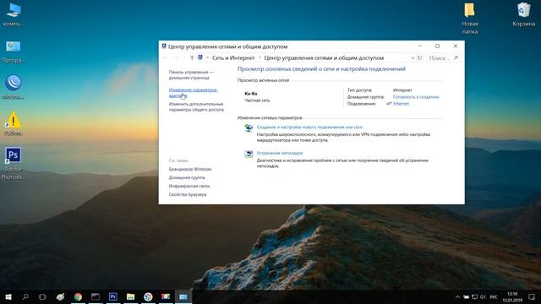Show hidden system tray icons
This screenshot has height=304, width=541.
coord(458,297)
